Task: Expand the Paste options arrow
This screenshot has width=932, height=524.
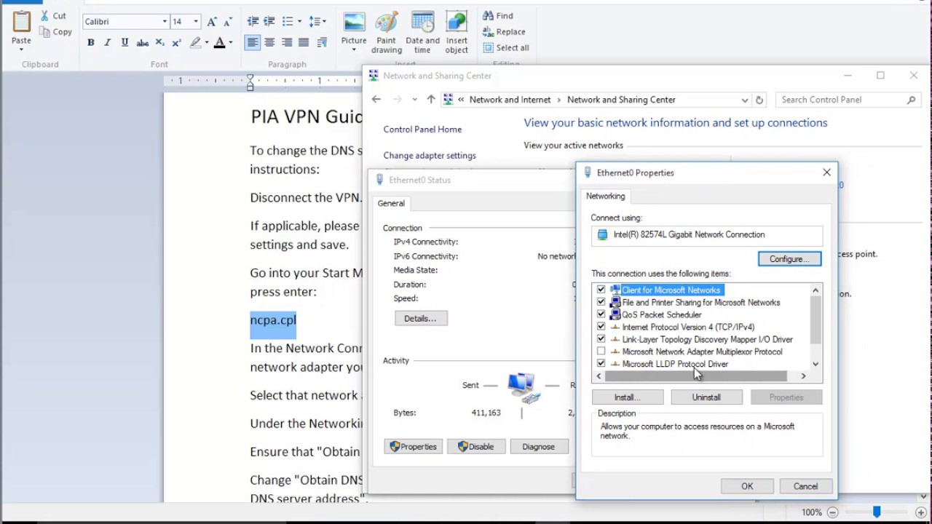Action: (21, 49)
